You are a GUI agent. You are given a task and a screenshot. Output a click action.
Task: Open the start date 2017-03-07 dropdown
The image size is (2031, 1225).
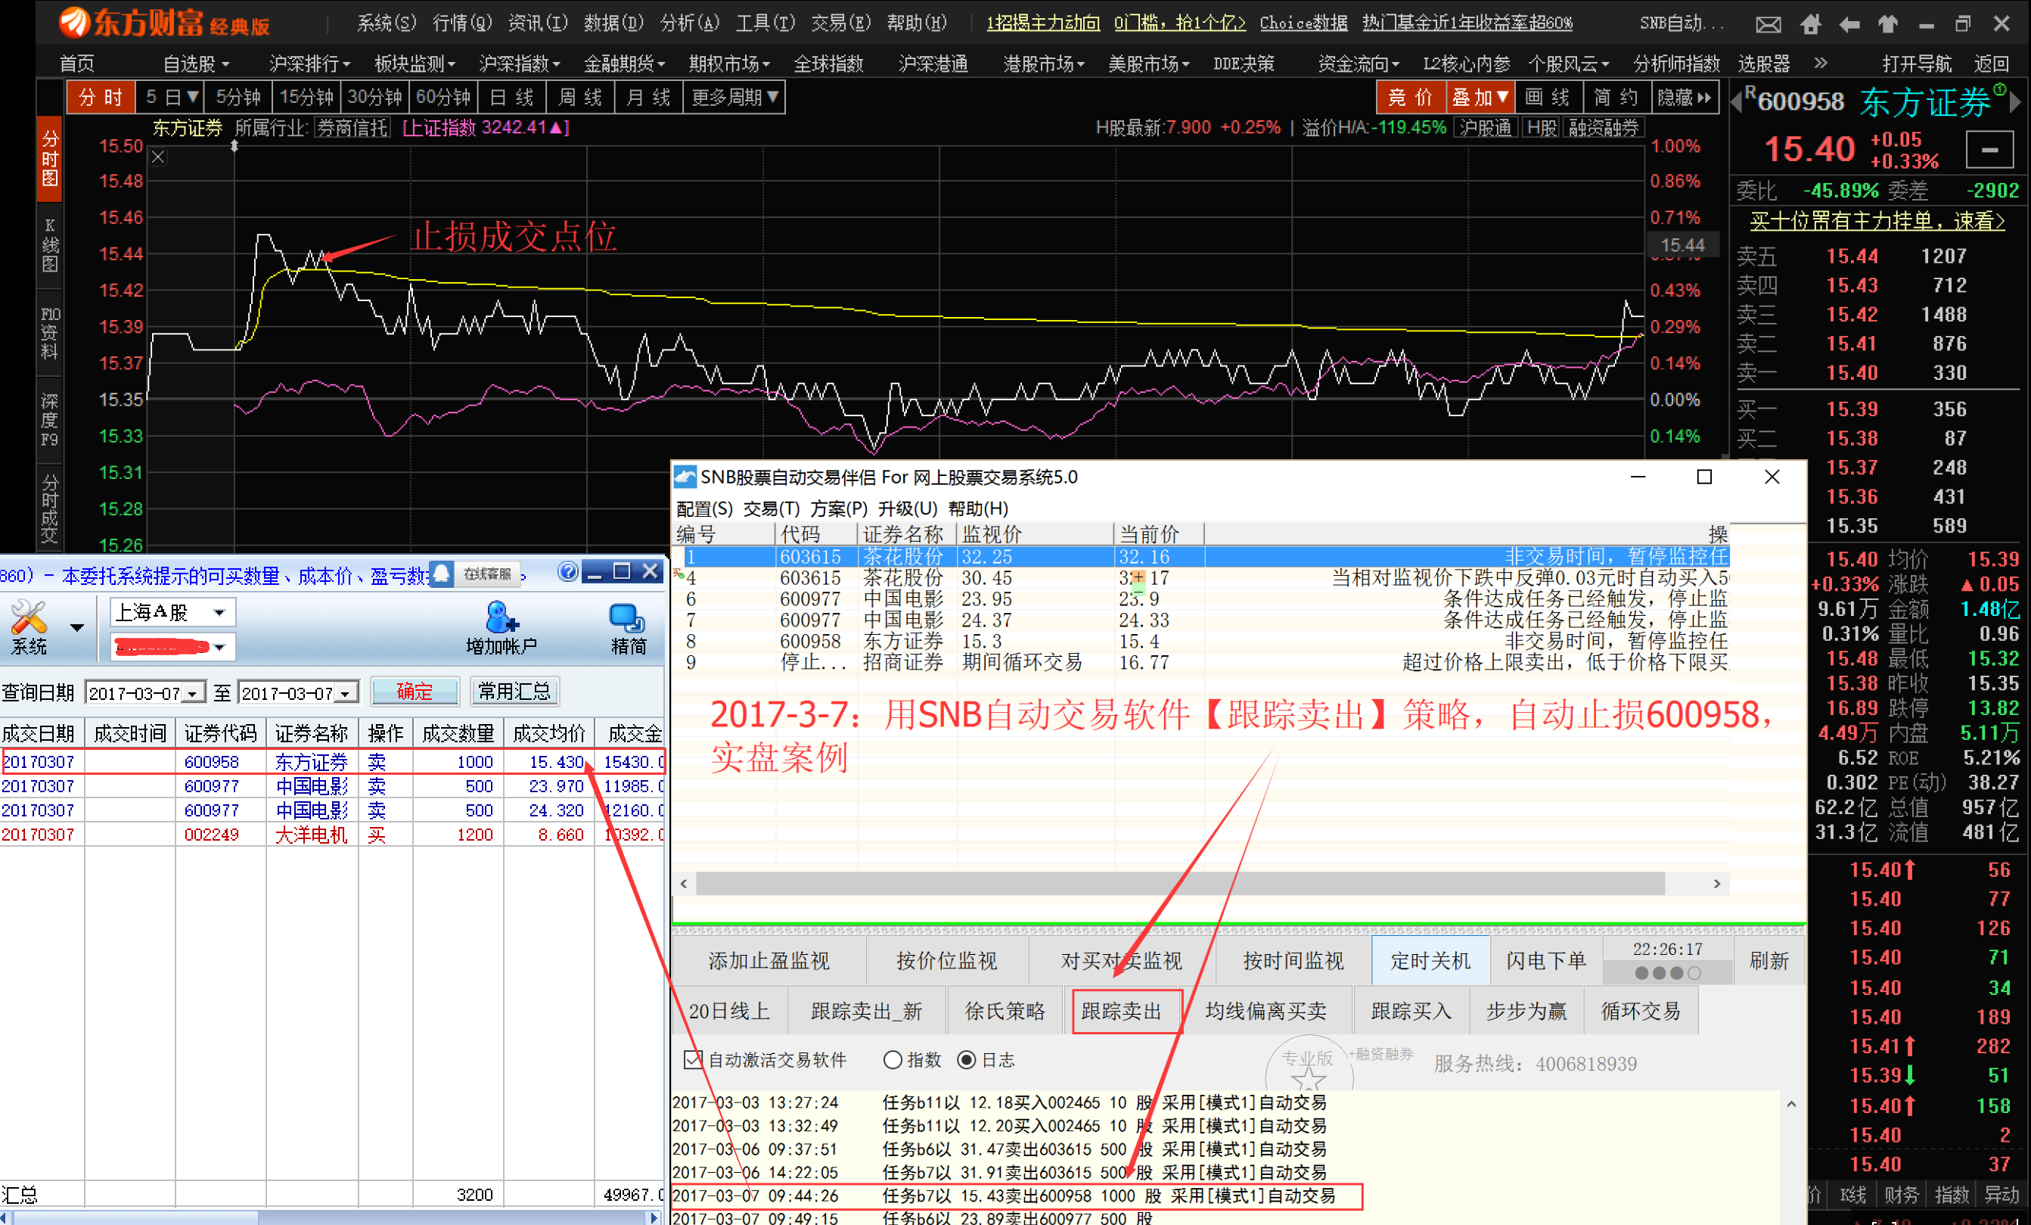193,693
